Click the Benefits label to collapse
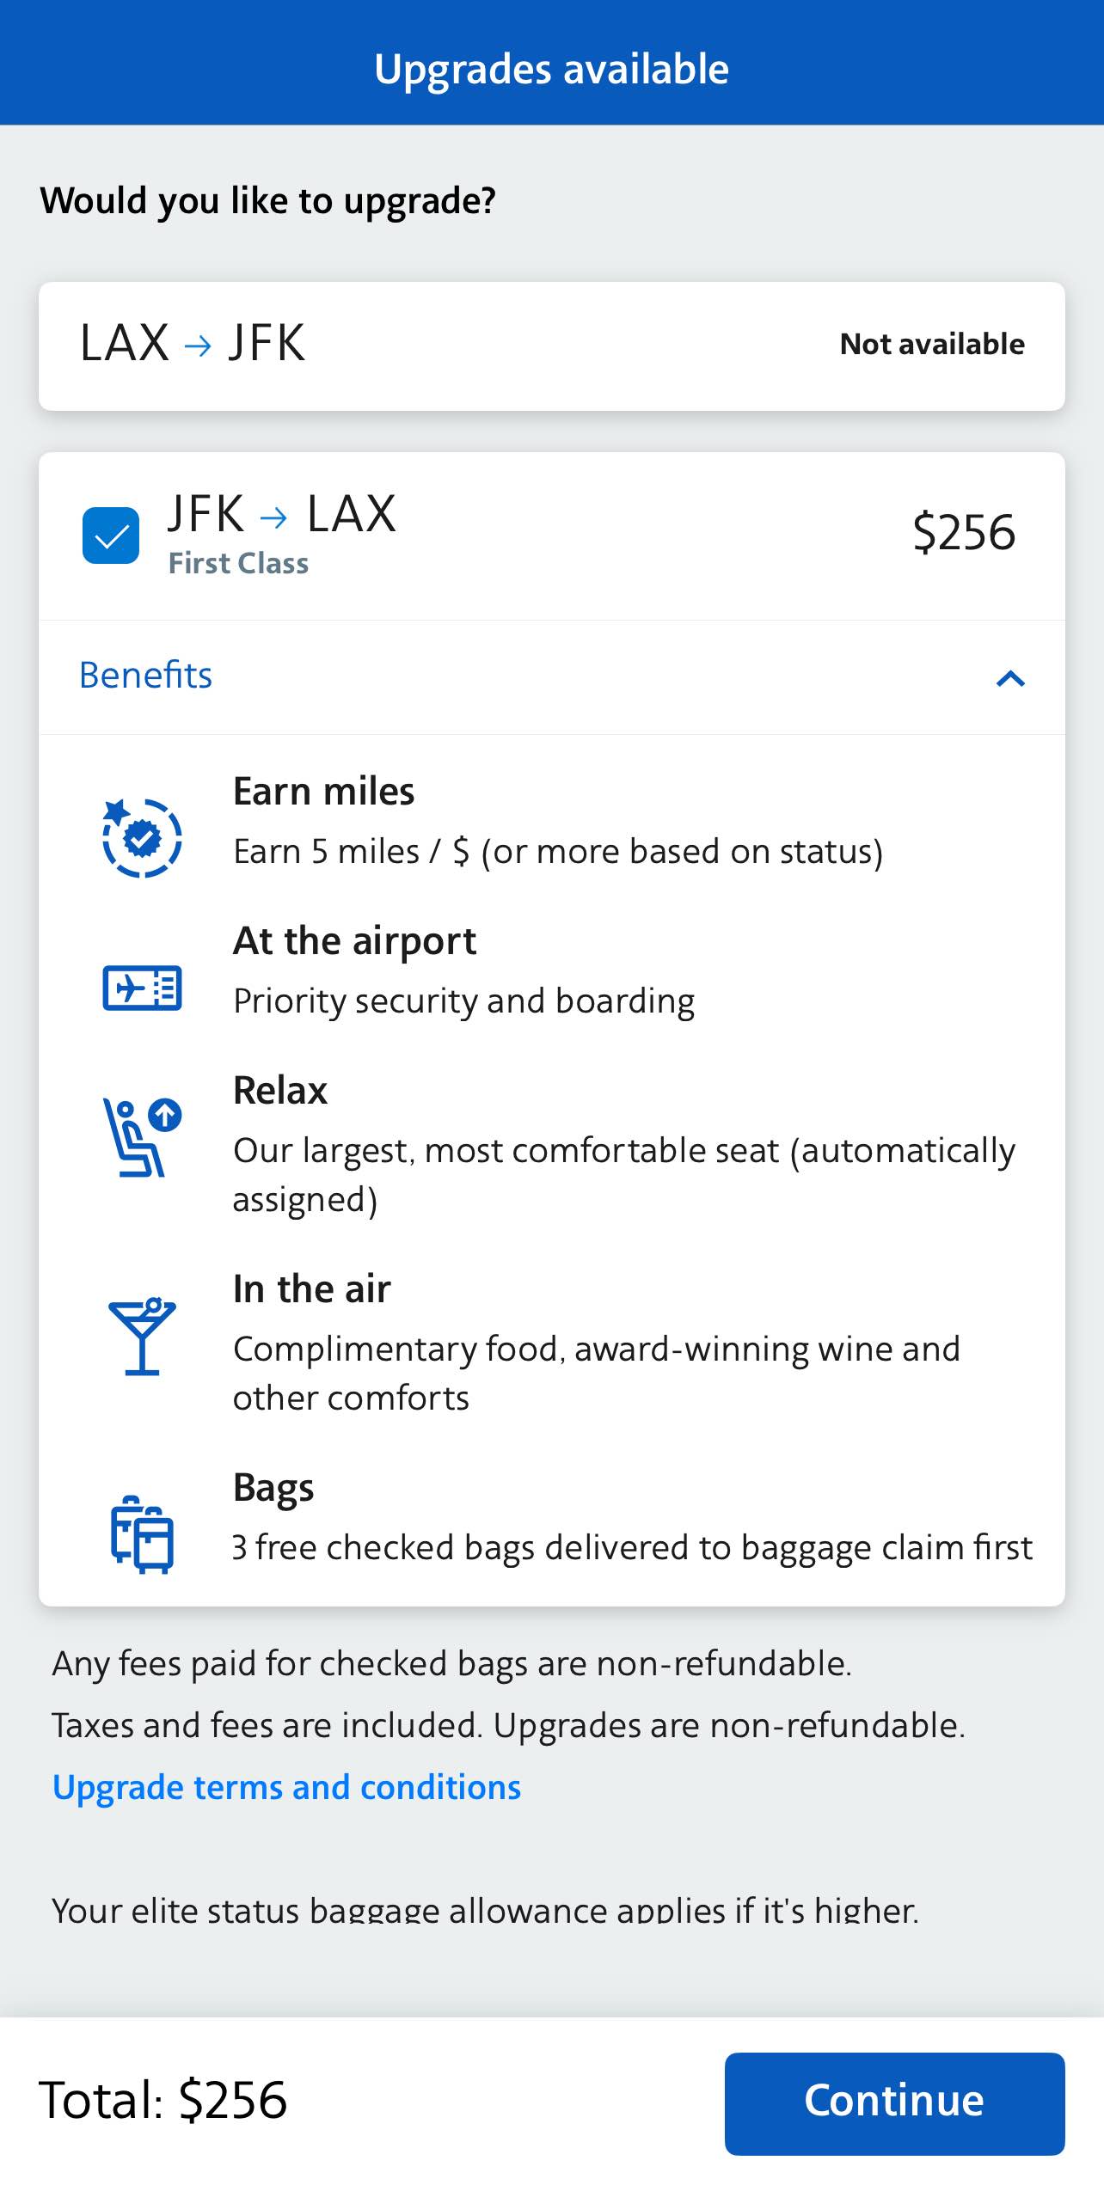Image resolution: width=1104 pixels, height=2191 pixels. coord(145,676)
